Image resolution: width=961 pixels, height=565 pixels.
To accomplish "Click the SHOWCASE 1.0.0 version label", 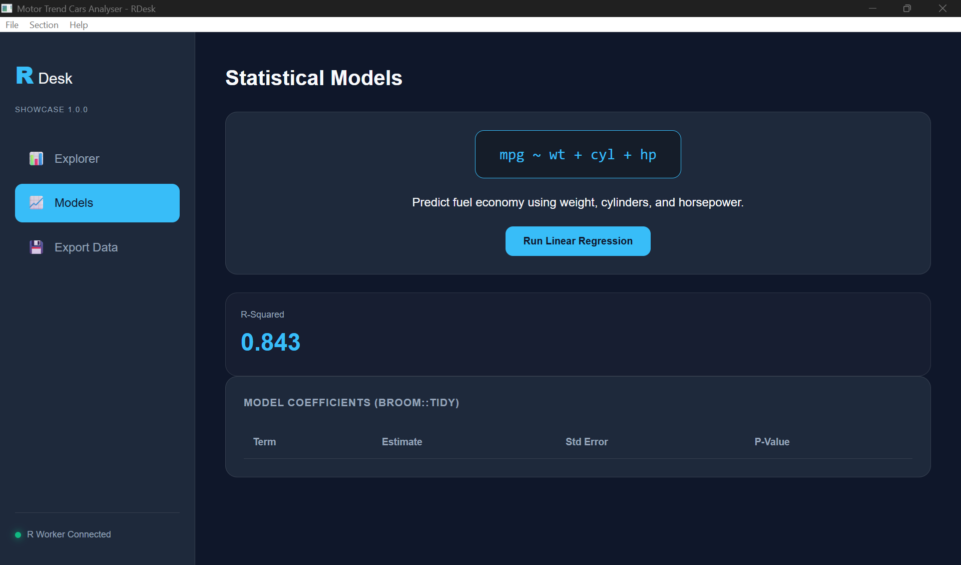I will pyautogui.click(x=51, y=109).
